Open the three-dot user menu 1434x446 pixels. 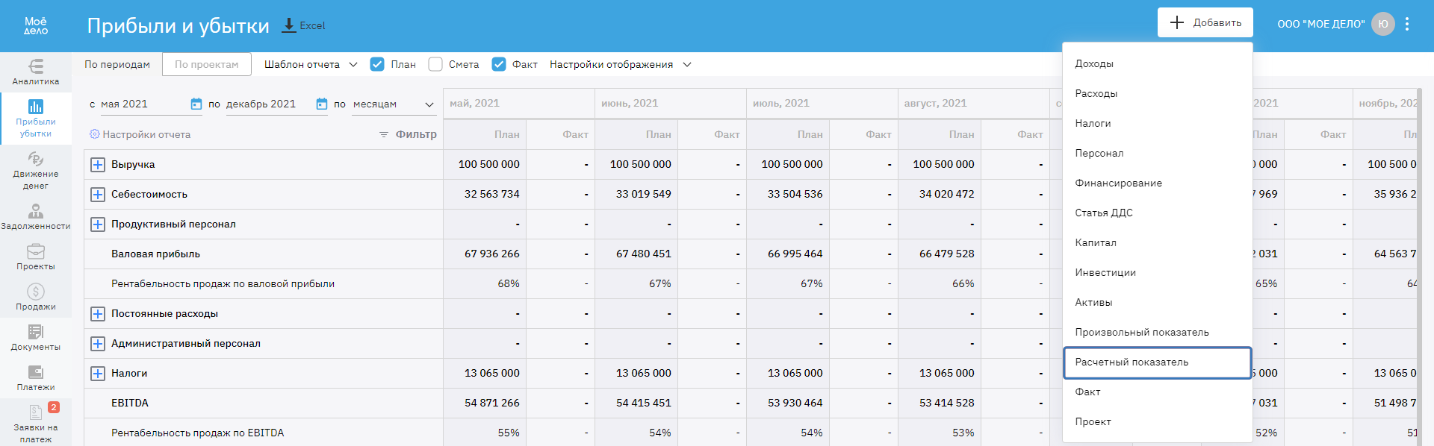click(x=1407, y=24)
